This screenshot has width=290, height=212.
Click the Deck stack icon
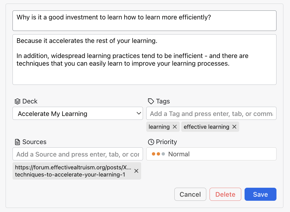(17, 101)
